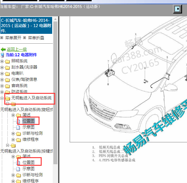Select 刮水器/洗涤器 in the tree
Viewport: 187px width, 183px height.
pos(24,67)
